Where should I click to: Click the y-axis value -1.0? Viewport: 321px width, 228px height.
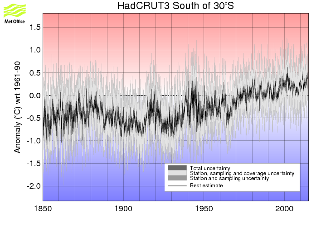click(x=34, y=141)
